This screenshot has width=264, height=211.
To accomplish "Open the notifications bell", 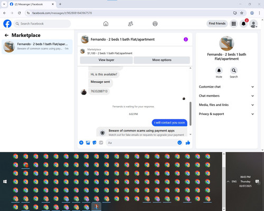I will coord(243,24).
